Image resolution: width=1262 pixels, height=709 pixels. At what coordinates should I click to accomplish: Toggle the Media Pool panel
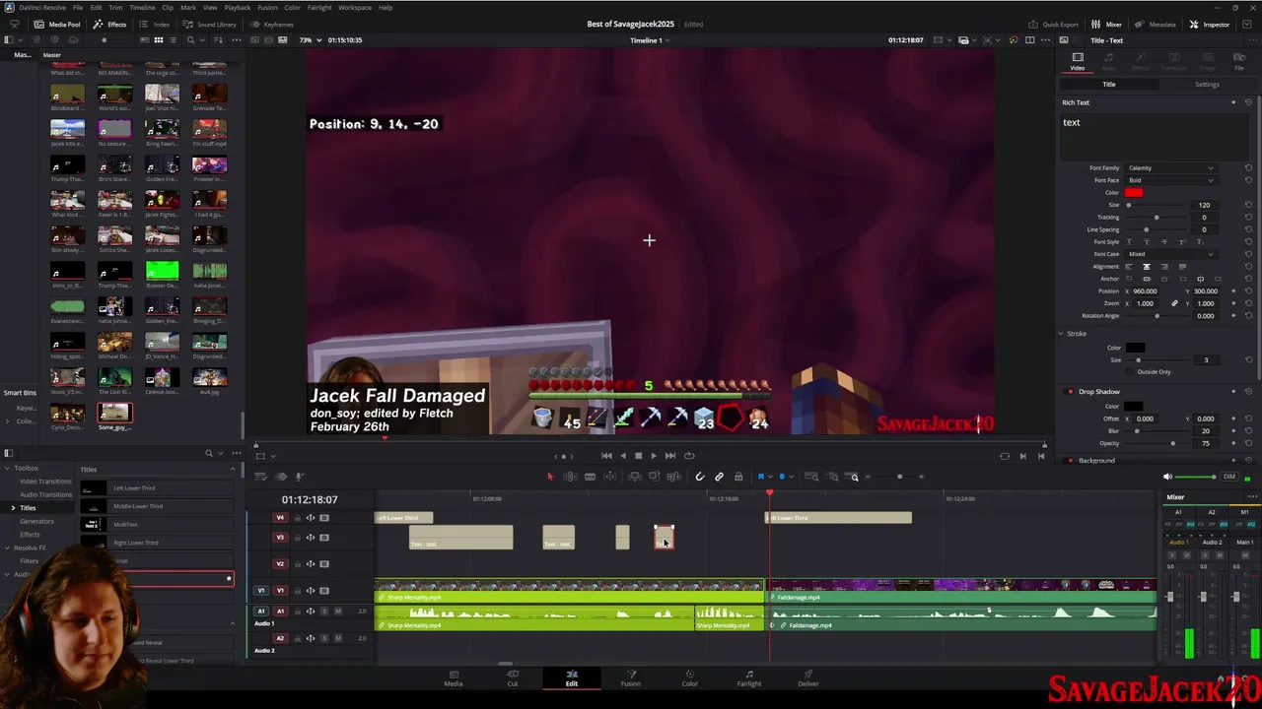pos(57,24)
